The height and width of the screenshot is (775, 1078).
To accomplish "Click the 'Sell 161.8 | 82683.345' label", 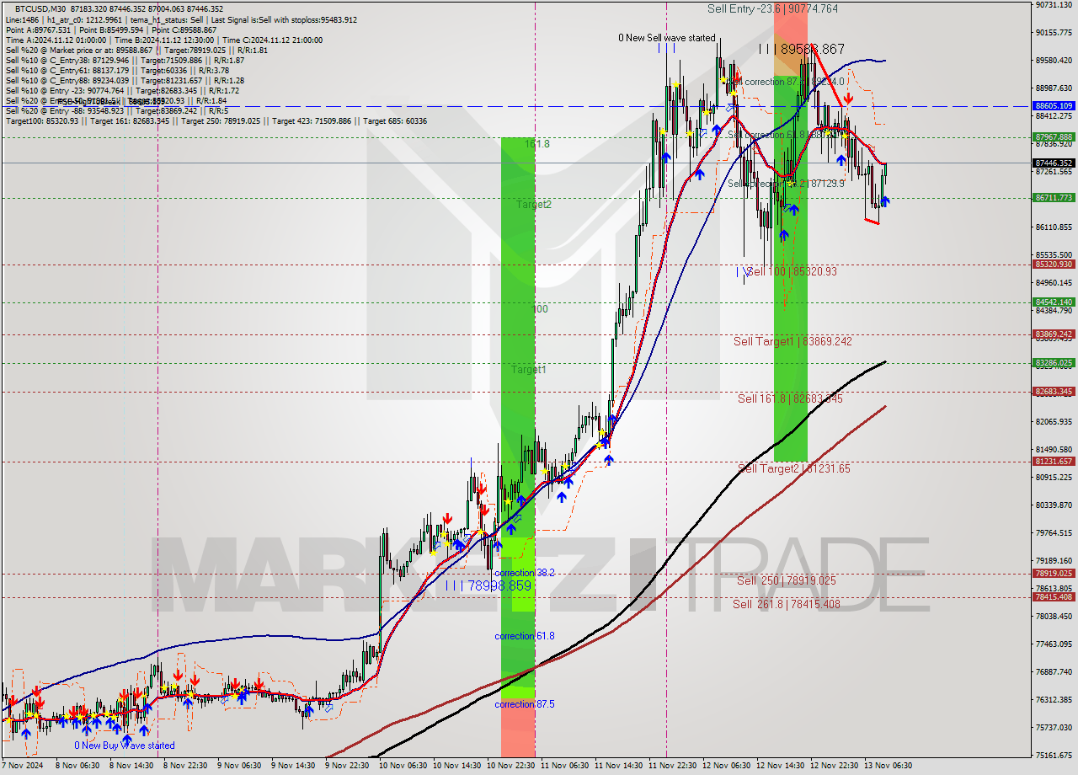I will click(790, 398).
